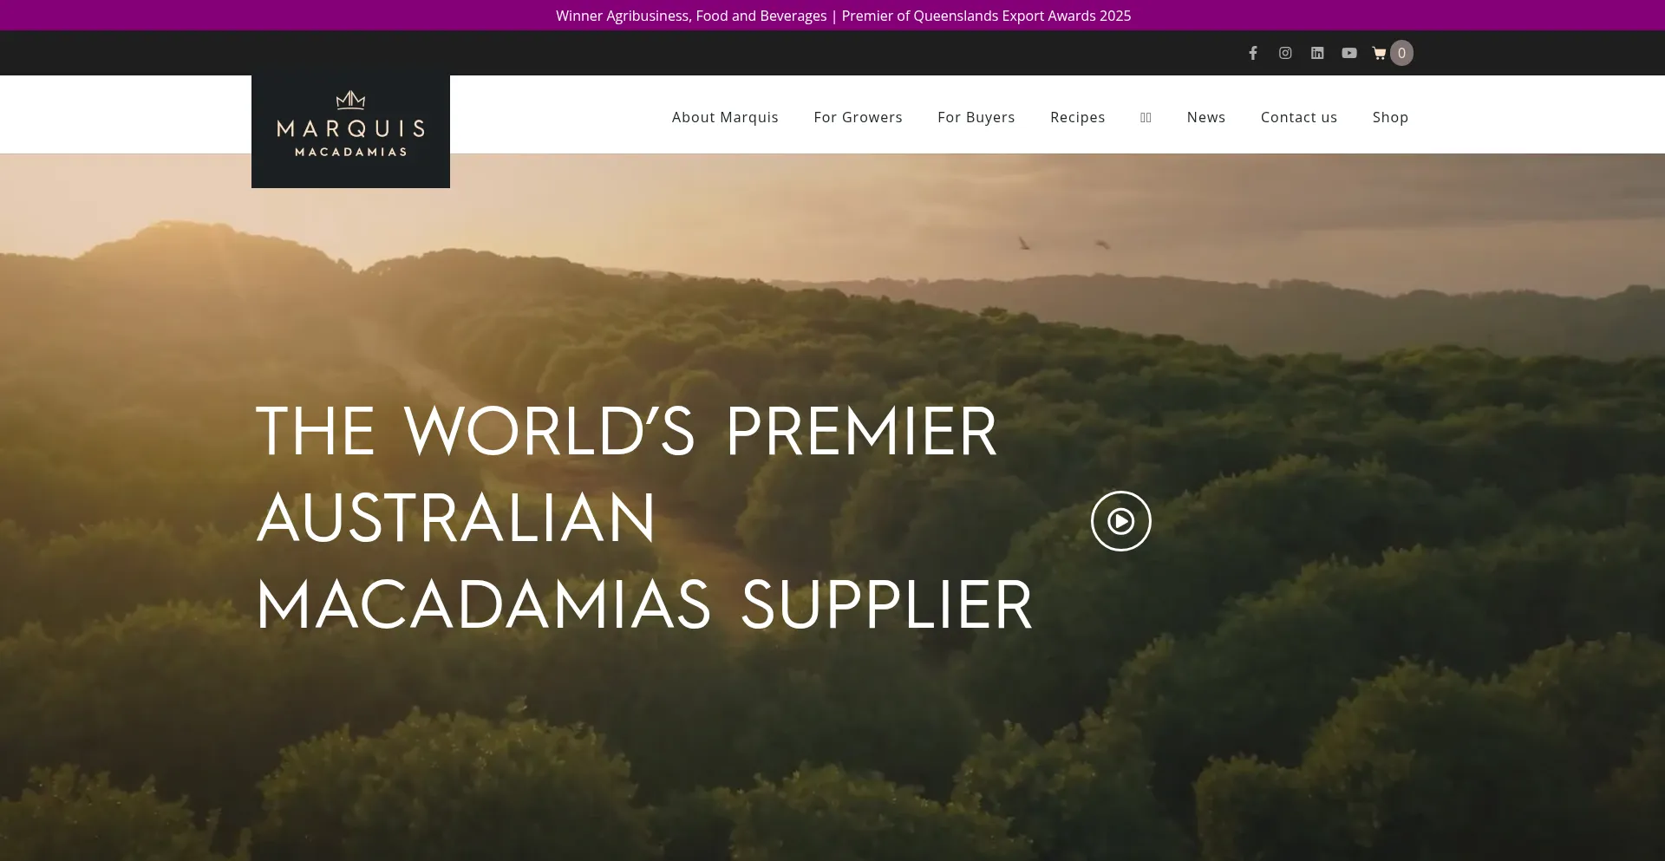
Task: Open the For Buyers menu
Action: point(976,117)
